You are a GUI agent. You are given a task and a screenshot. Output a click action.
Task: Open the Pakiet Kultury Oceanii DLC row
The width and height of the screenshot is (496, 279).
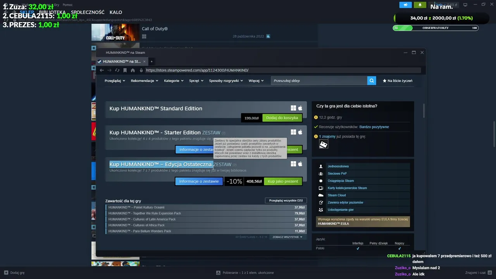tap(206, 207)
